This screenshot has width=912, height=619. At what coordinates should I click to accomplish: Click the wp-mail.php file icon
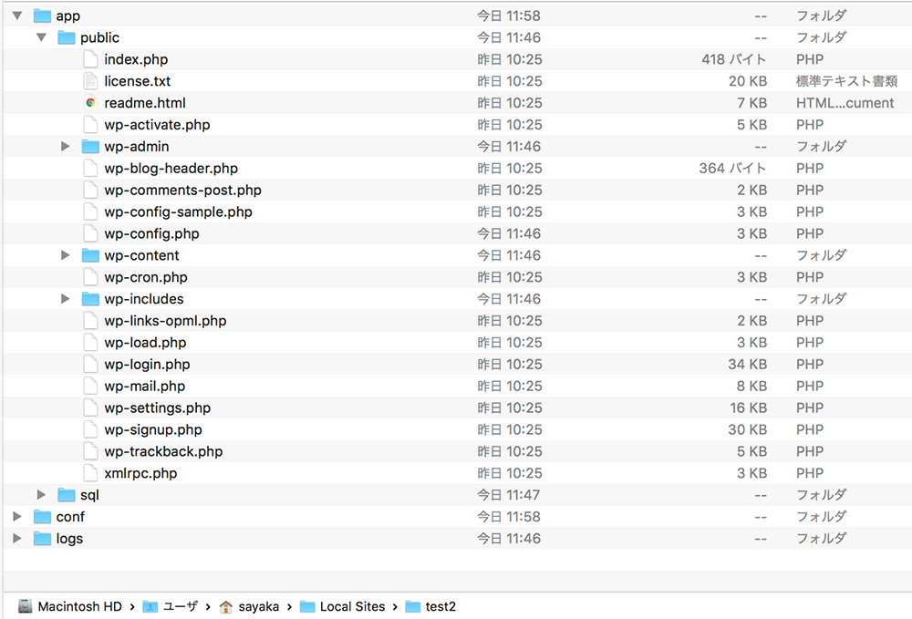tap(90, 386)
